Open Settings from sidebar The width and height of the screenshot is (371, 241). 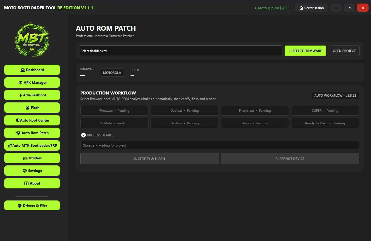point(32,171)
